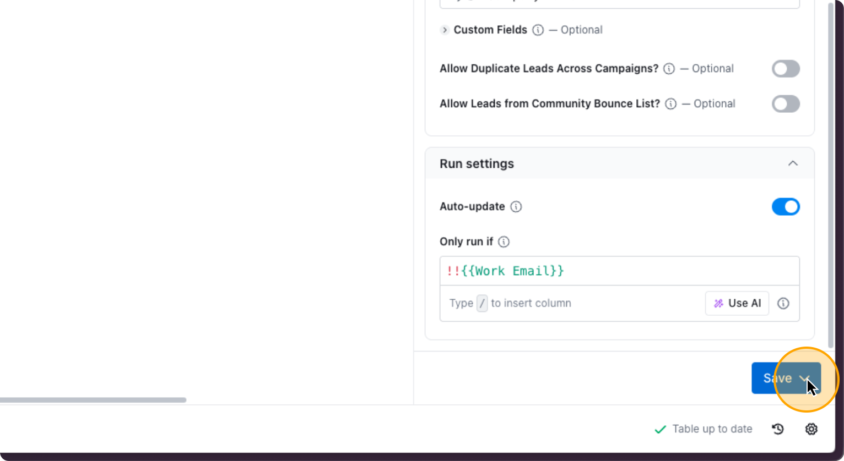Click info icon right of Use AI
The height and width of the screenshot is (461, 844).
pos(783,304)
